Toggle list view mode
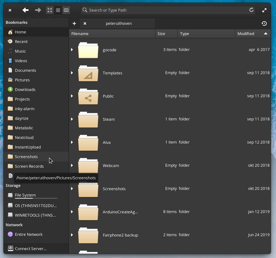The image size is (276, 258). [58, 10]
